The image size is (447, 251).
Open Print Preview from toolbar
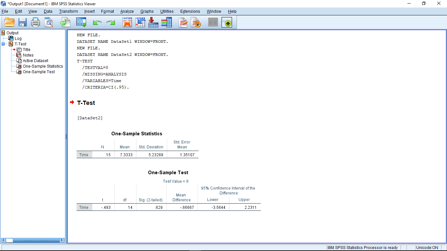pyautogui.click(x=49, y=22)
